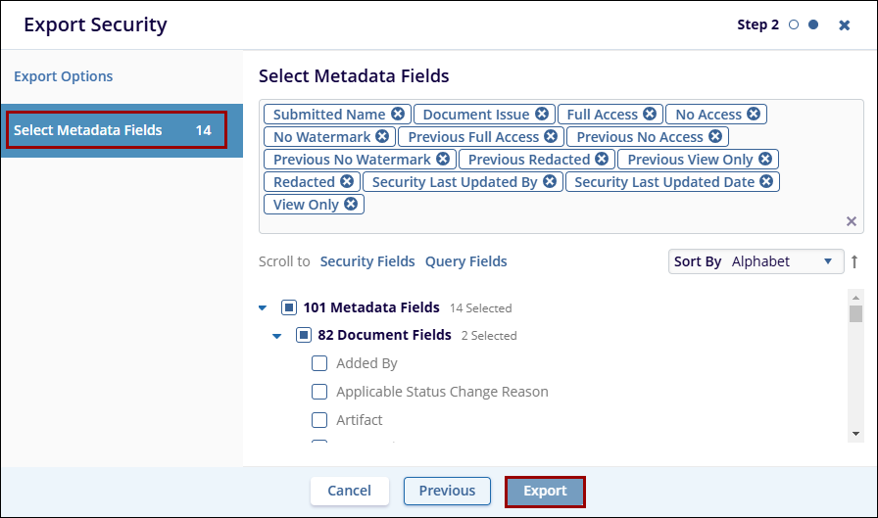Check the Added By checkbox
The width and height of the screenshot is (878, 518).
click(x=319, y=363)
